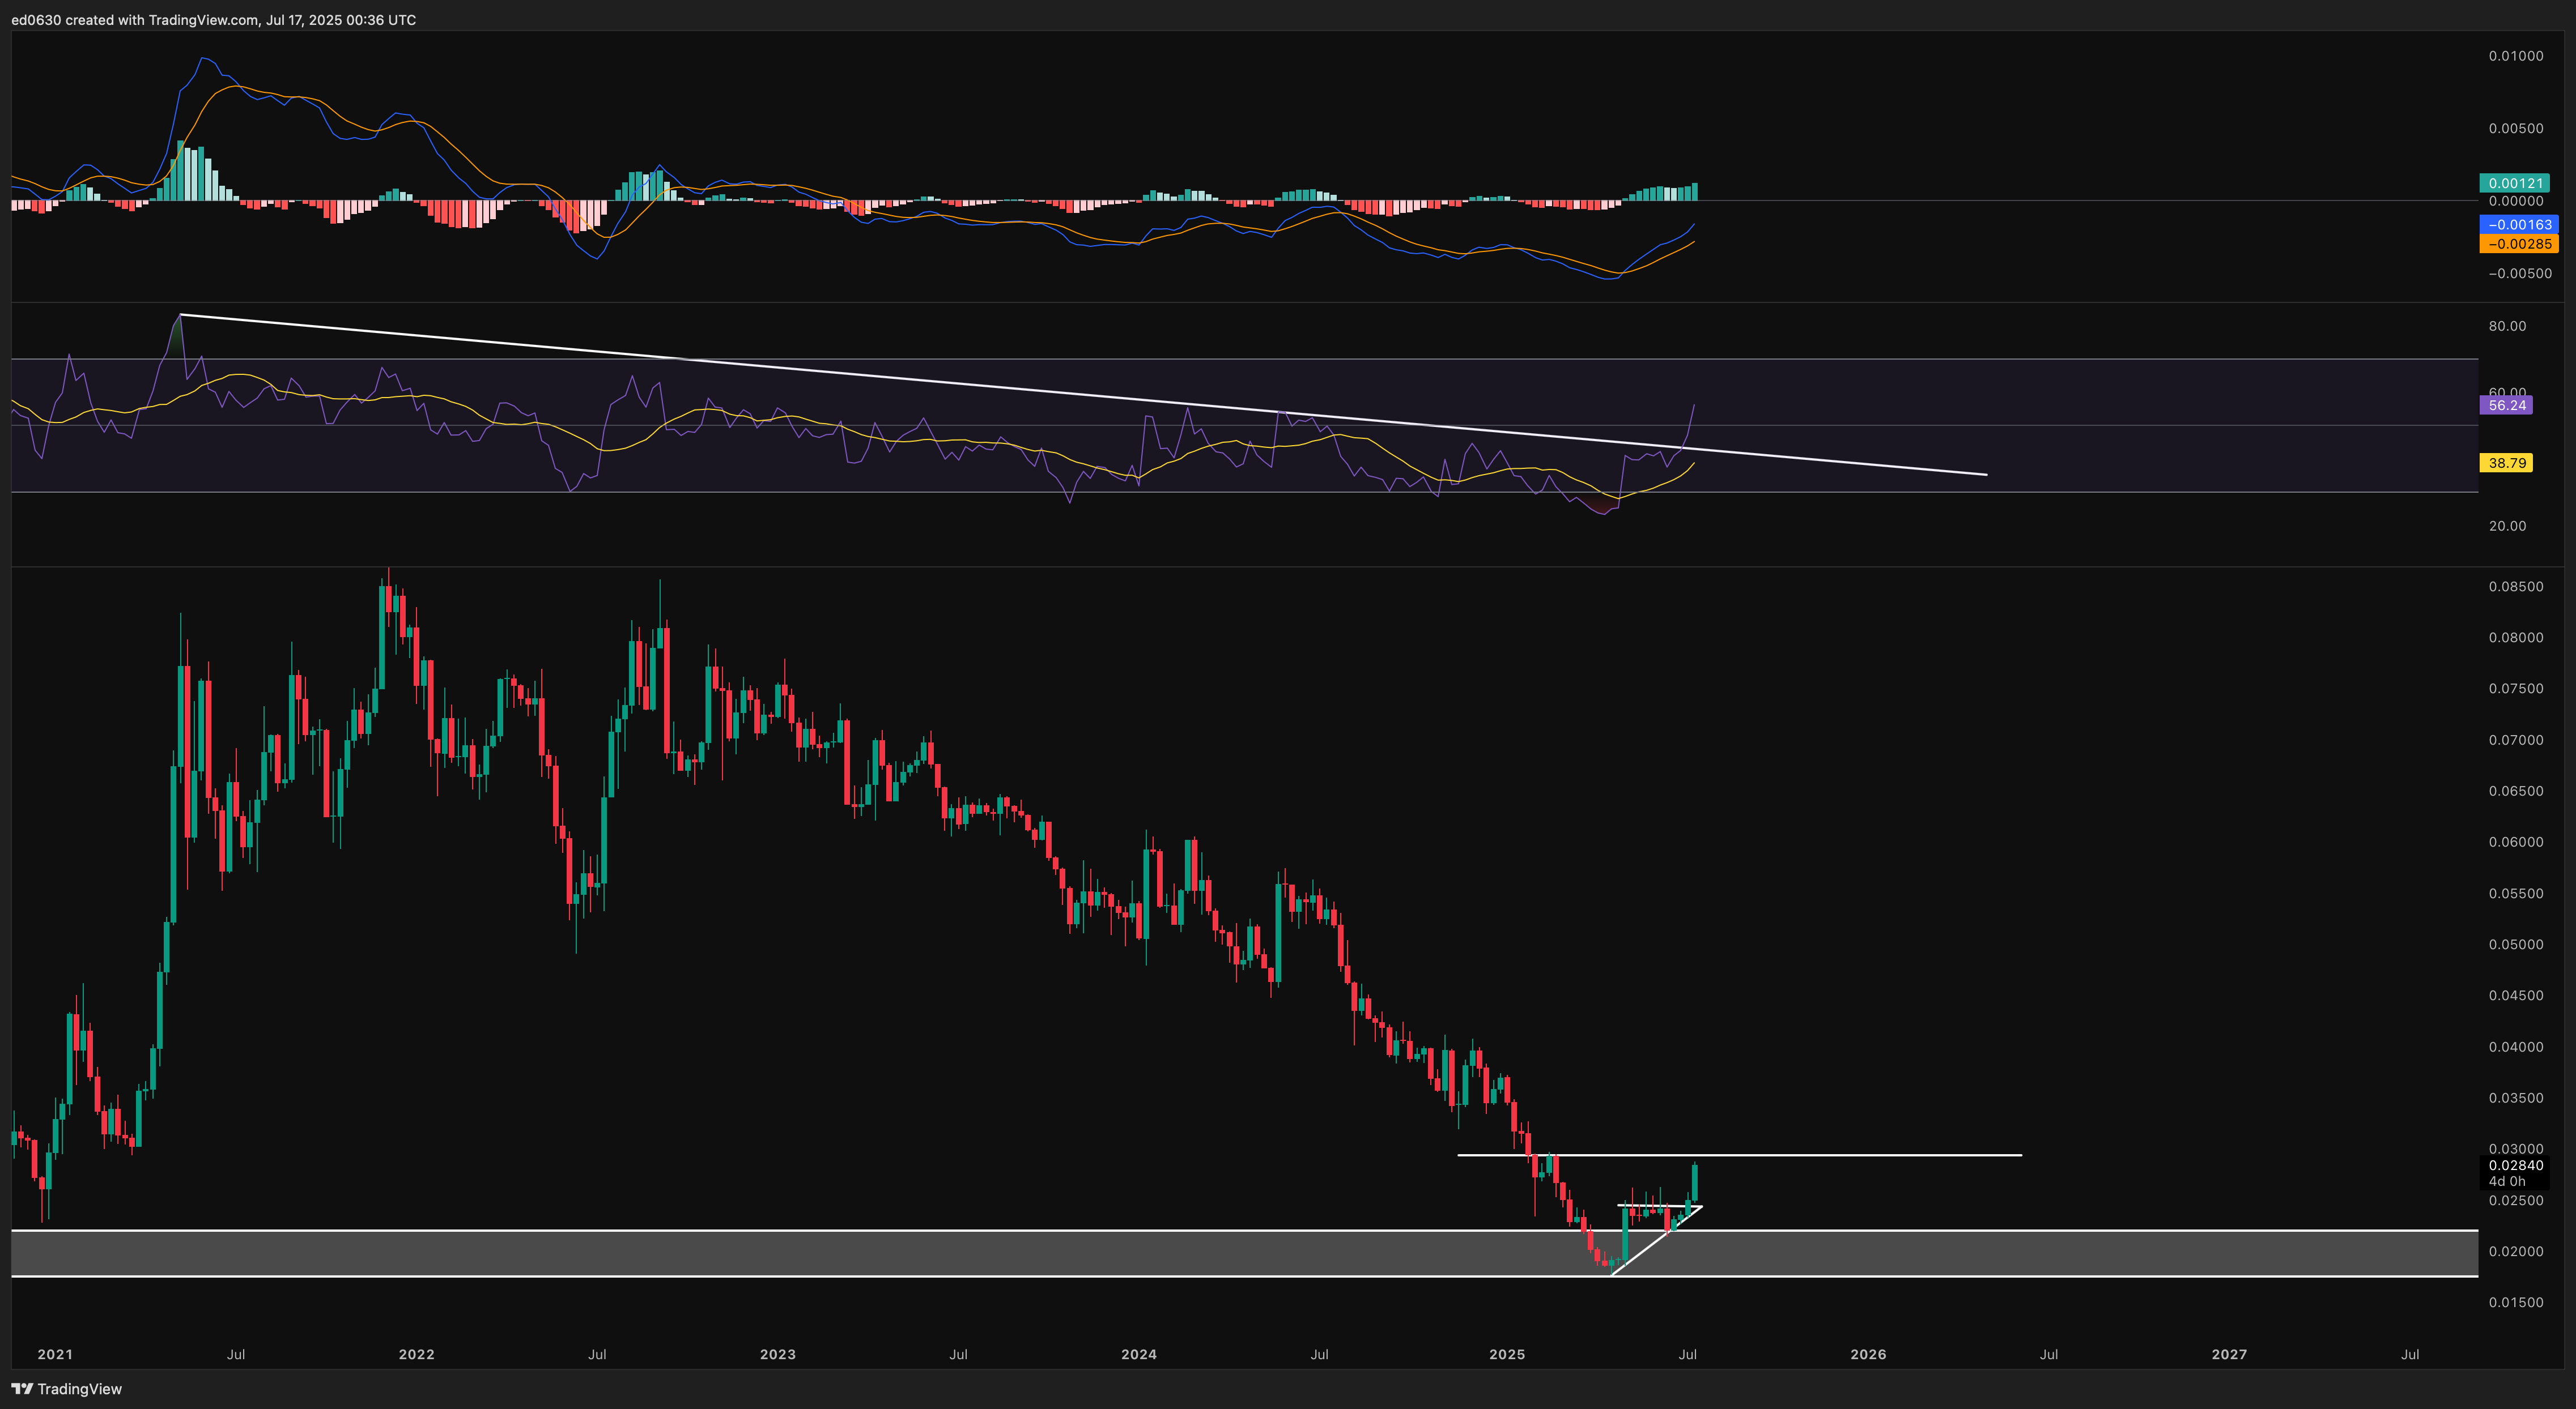Viewport: 2576px width, 1409px height.
Task: Click the RSI scale label 20.00
Action: (2507, 526)
